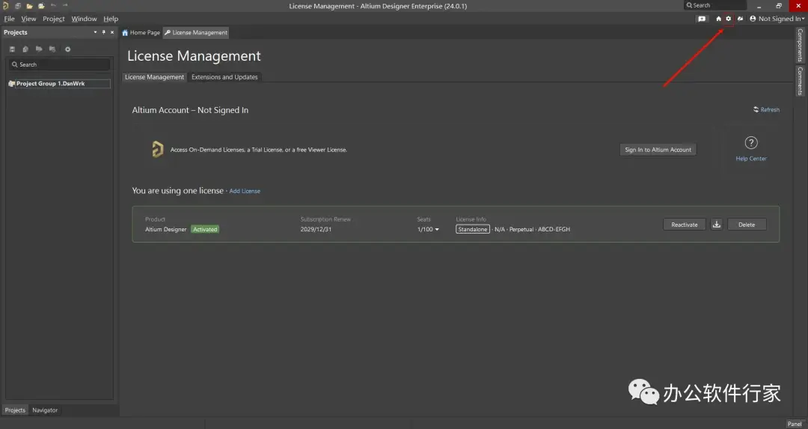Switch to Extensions and Updates tab

pos(224,77)
